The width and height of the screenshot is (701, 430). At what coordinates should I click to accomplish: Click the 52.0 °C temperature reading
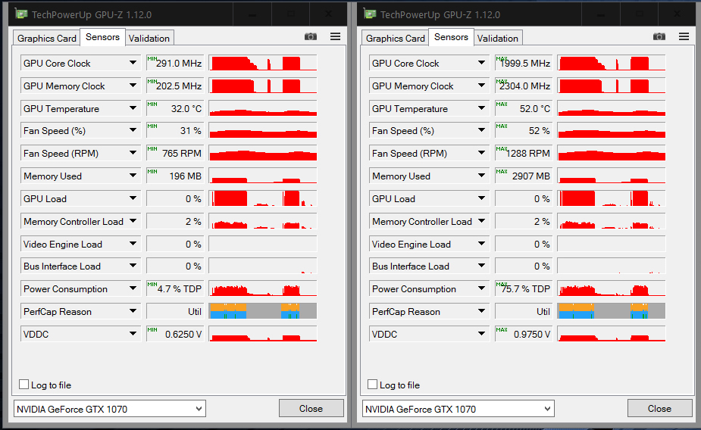click(x=524, y=108)
